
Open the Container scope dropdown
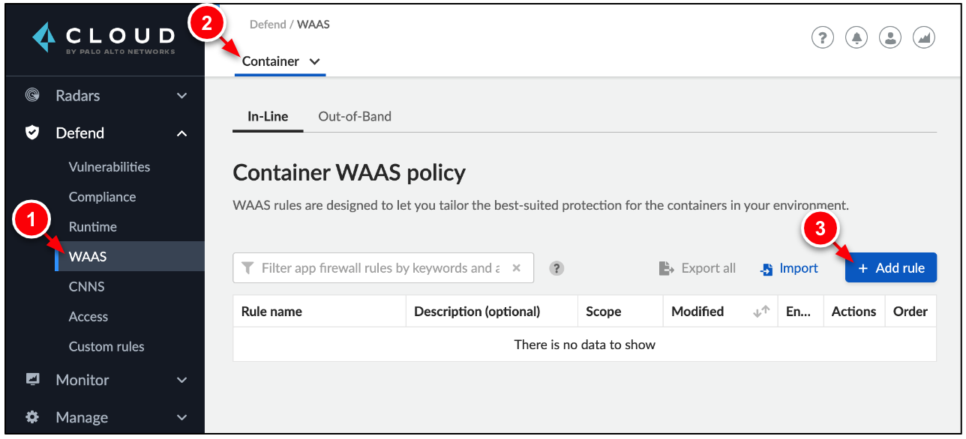tap(280, 61)
